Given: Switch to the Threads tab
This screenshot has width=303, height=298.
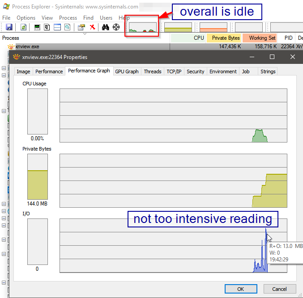Looking at the screenshot, I should (153, 71).
